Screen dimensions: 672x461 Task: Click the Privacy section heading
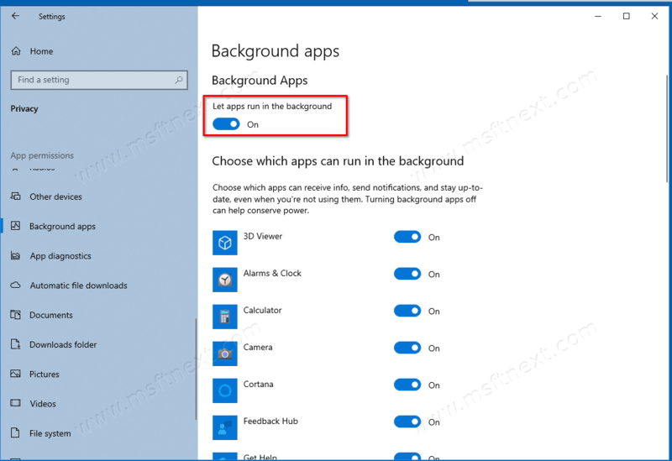[x=24, y=108]
